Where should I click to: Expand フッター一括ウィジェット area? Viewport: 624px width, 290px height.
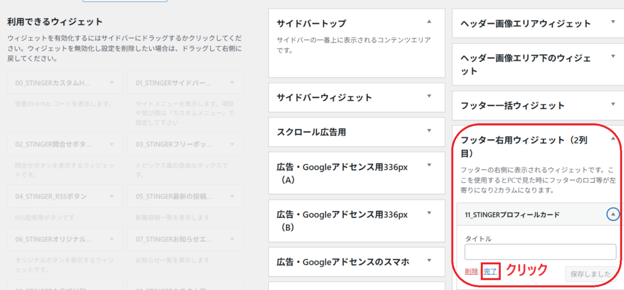[x=613, y=104]
